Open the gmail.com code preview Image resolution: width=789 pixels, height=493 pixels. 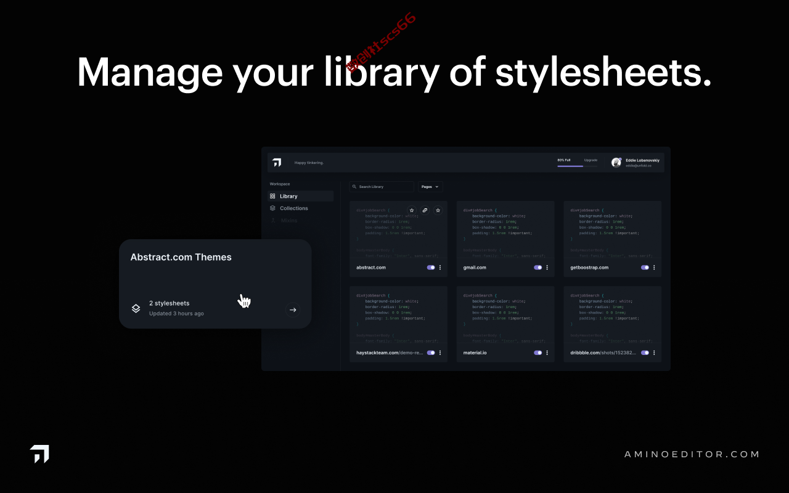click(x=505, y=230)
